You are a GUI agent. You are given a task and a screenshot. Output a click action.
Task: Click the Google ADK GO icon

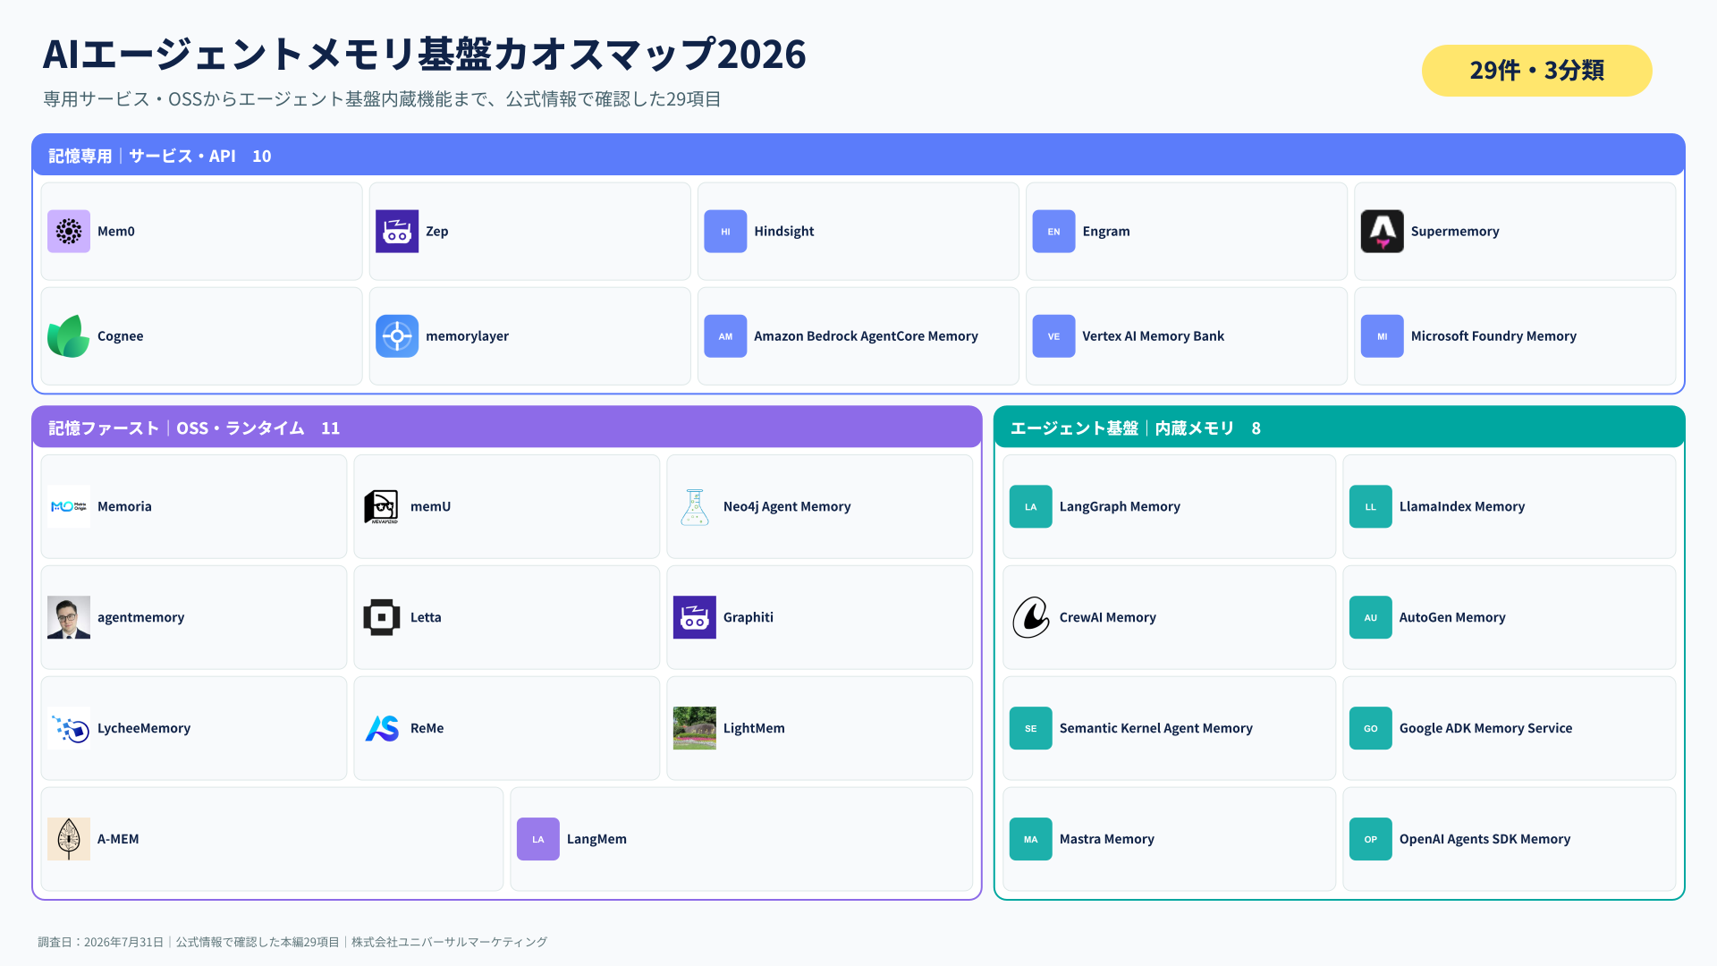1371,728
